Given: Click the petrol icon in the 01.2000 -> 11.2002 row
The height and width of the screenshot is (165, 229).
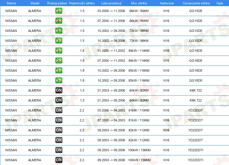Looking at the screenshot, I should point(59,51).
